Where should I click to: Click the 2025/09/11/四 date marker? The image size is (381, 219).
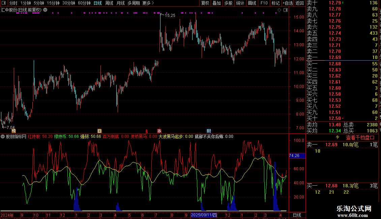tap(204, 215)
